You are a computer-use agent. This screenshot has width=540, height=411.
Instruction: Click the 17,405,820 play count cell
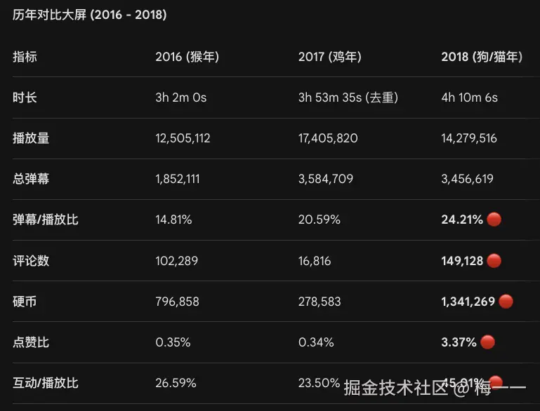point(328,138)
